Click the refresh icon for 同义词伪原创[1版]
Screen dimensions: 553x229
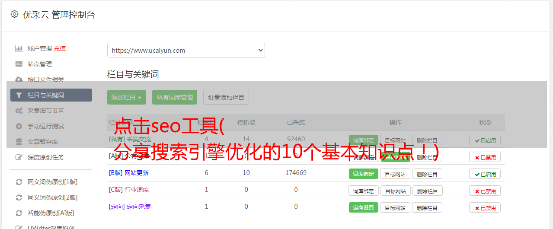coord(19,182)
